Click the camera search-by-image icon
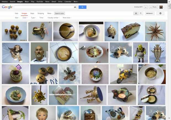 point(75,7)
